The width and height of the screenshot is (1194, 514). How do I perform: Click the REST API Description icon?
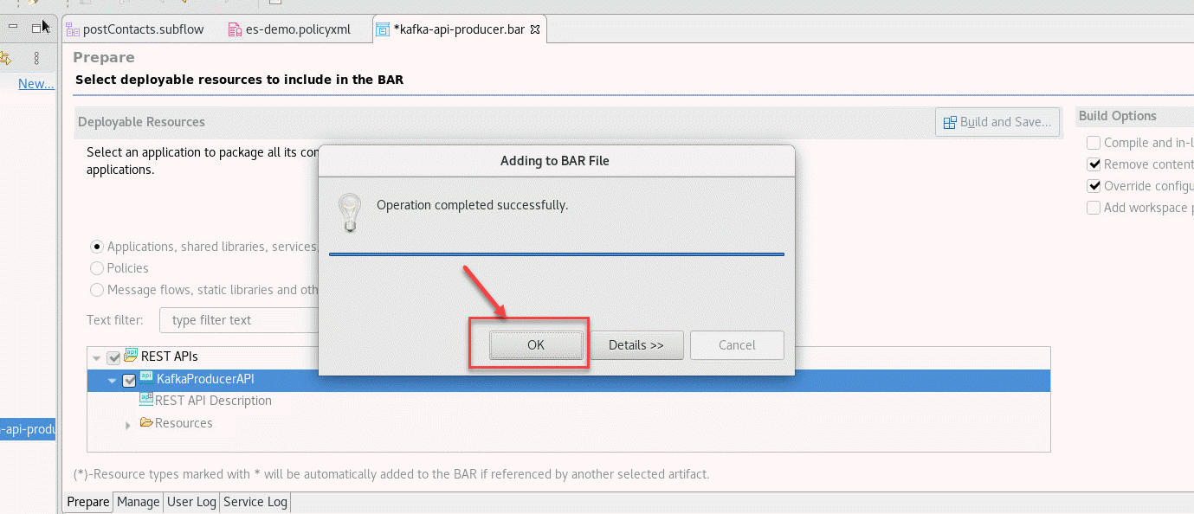[x=146, y=401]
